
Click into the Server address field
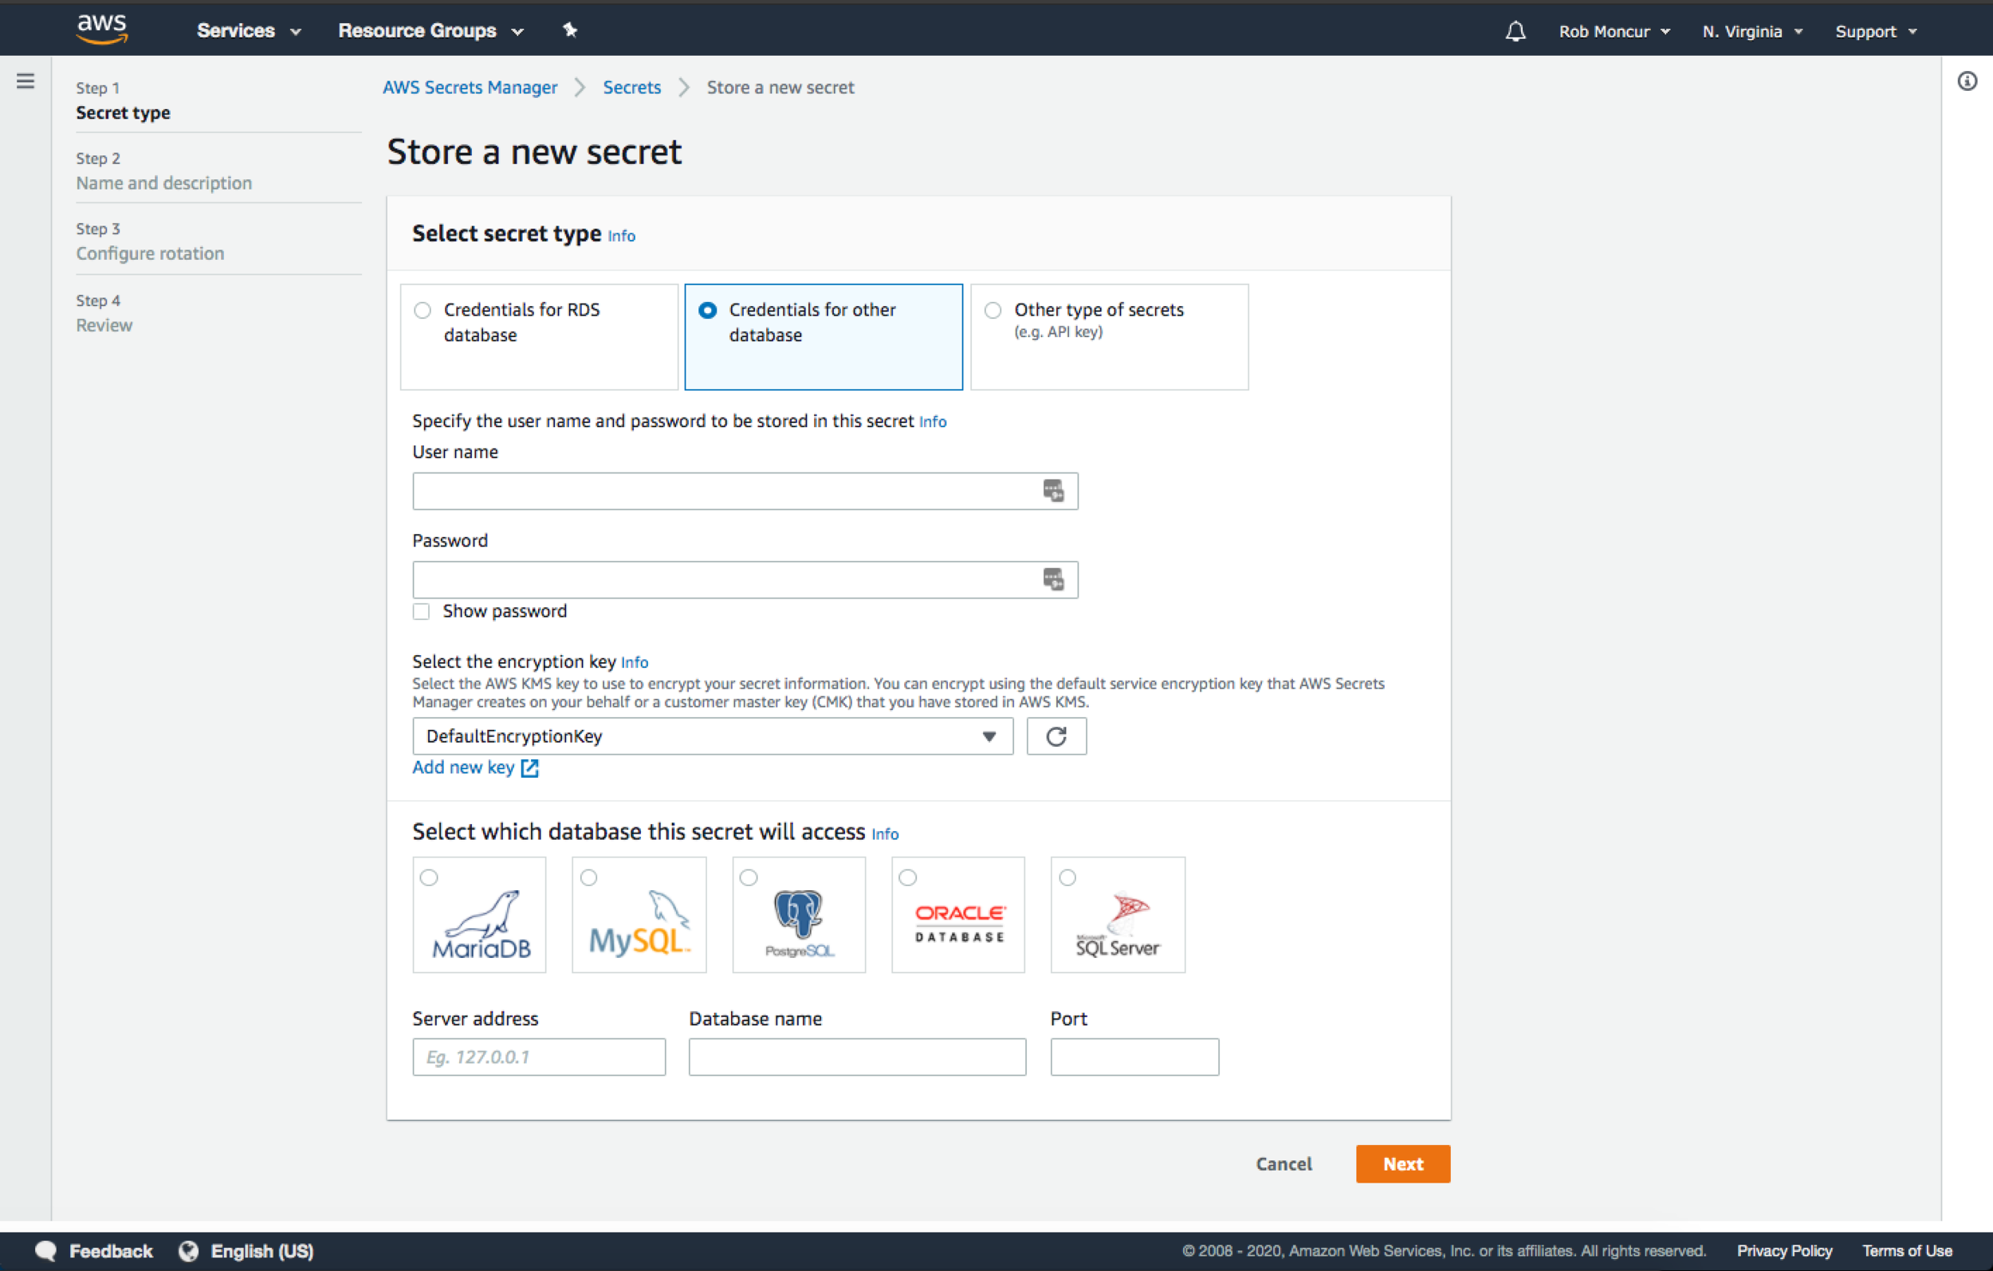click(x=539, y=1057)
